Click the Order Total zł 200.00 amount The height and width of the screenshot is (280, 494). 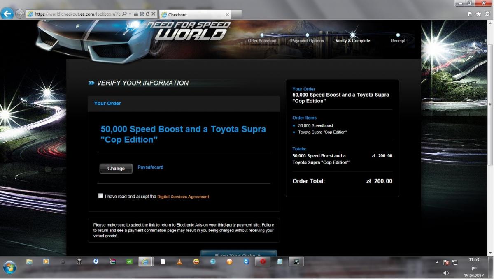[379, 181]
